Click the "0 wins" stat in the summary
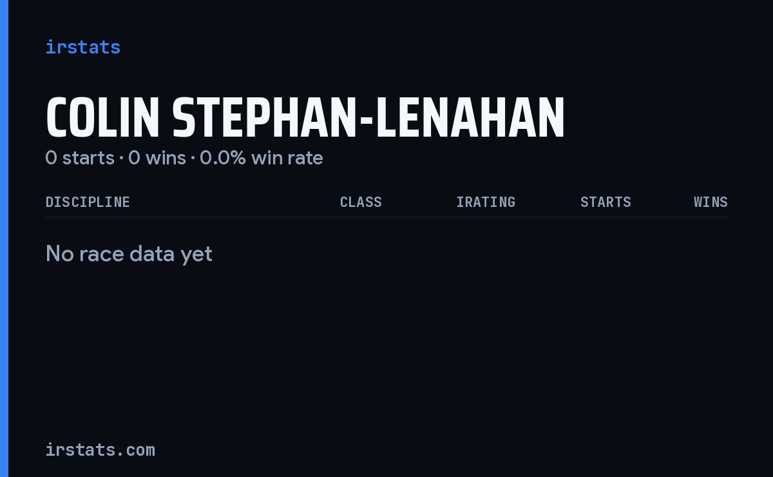This screenshot has height=477, width=773. (x=157, y=158)
